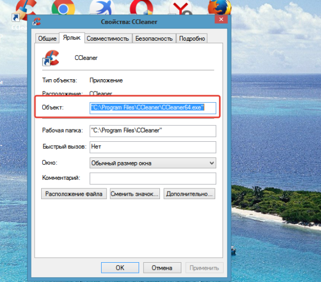Click the CCleaner name text beside icon

86,58
